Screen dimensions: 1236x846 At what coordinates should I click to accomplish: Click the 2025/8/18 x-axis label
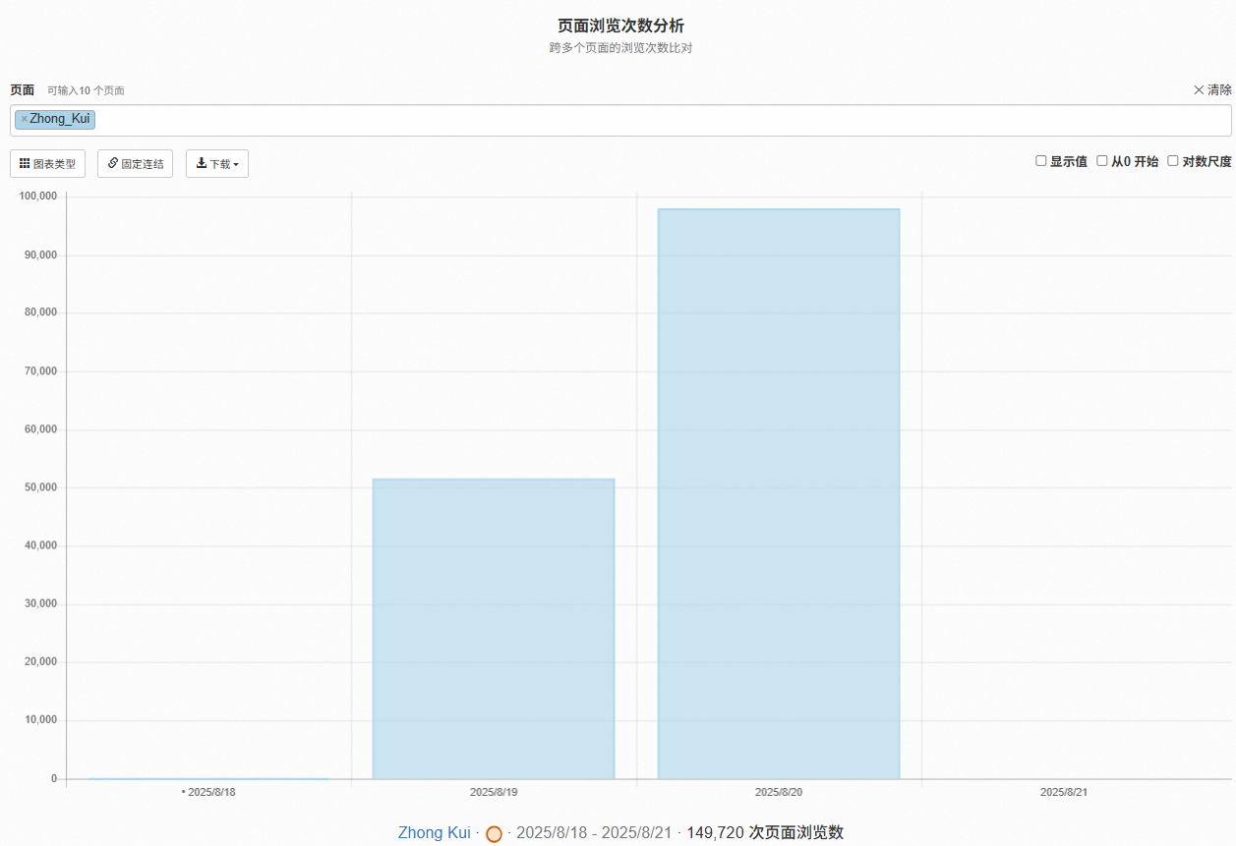(x=211, y=791)
